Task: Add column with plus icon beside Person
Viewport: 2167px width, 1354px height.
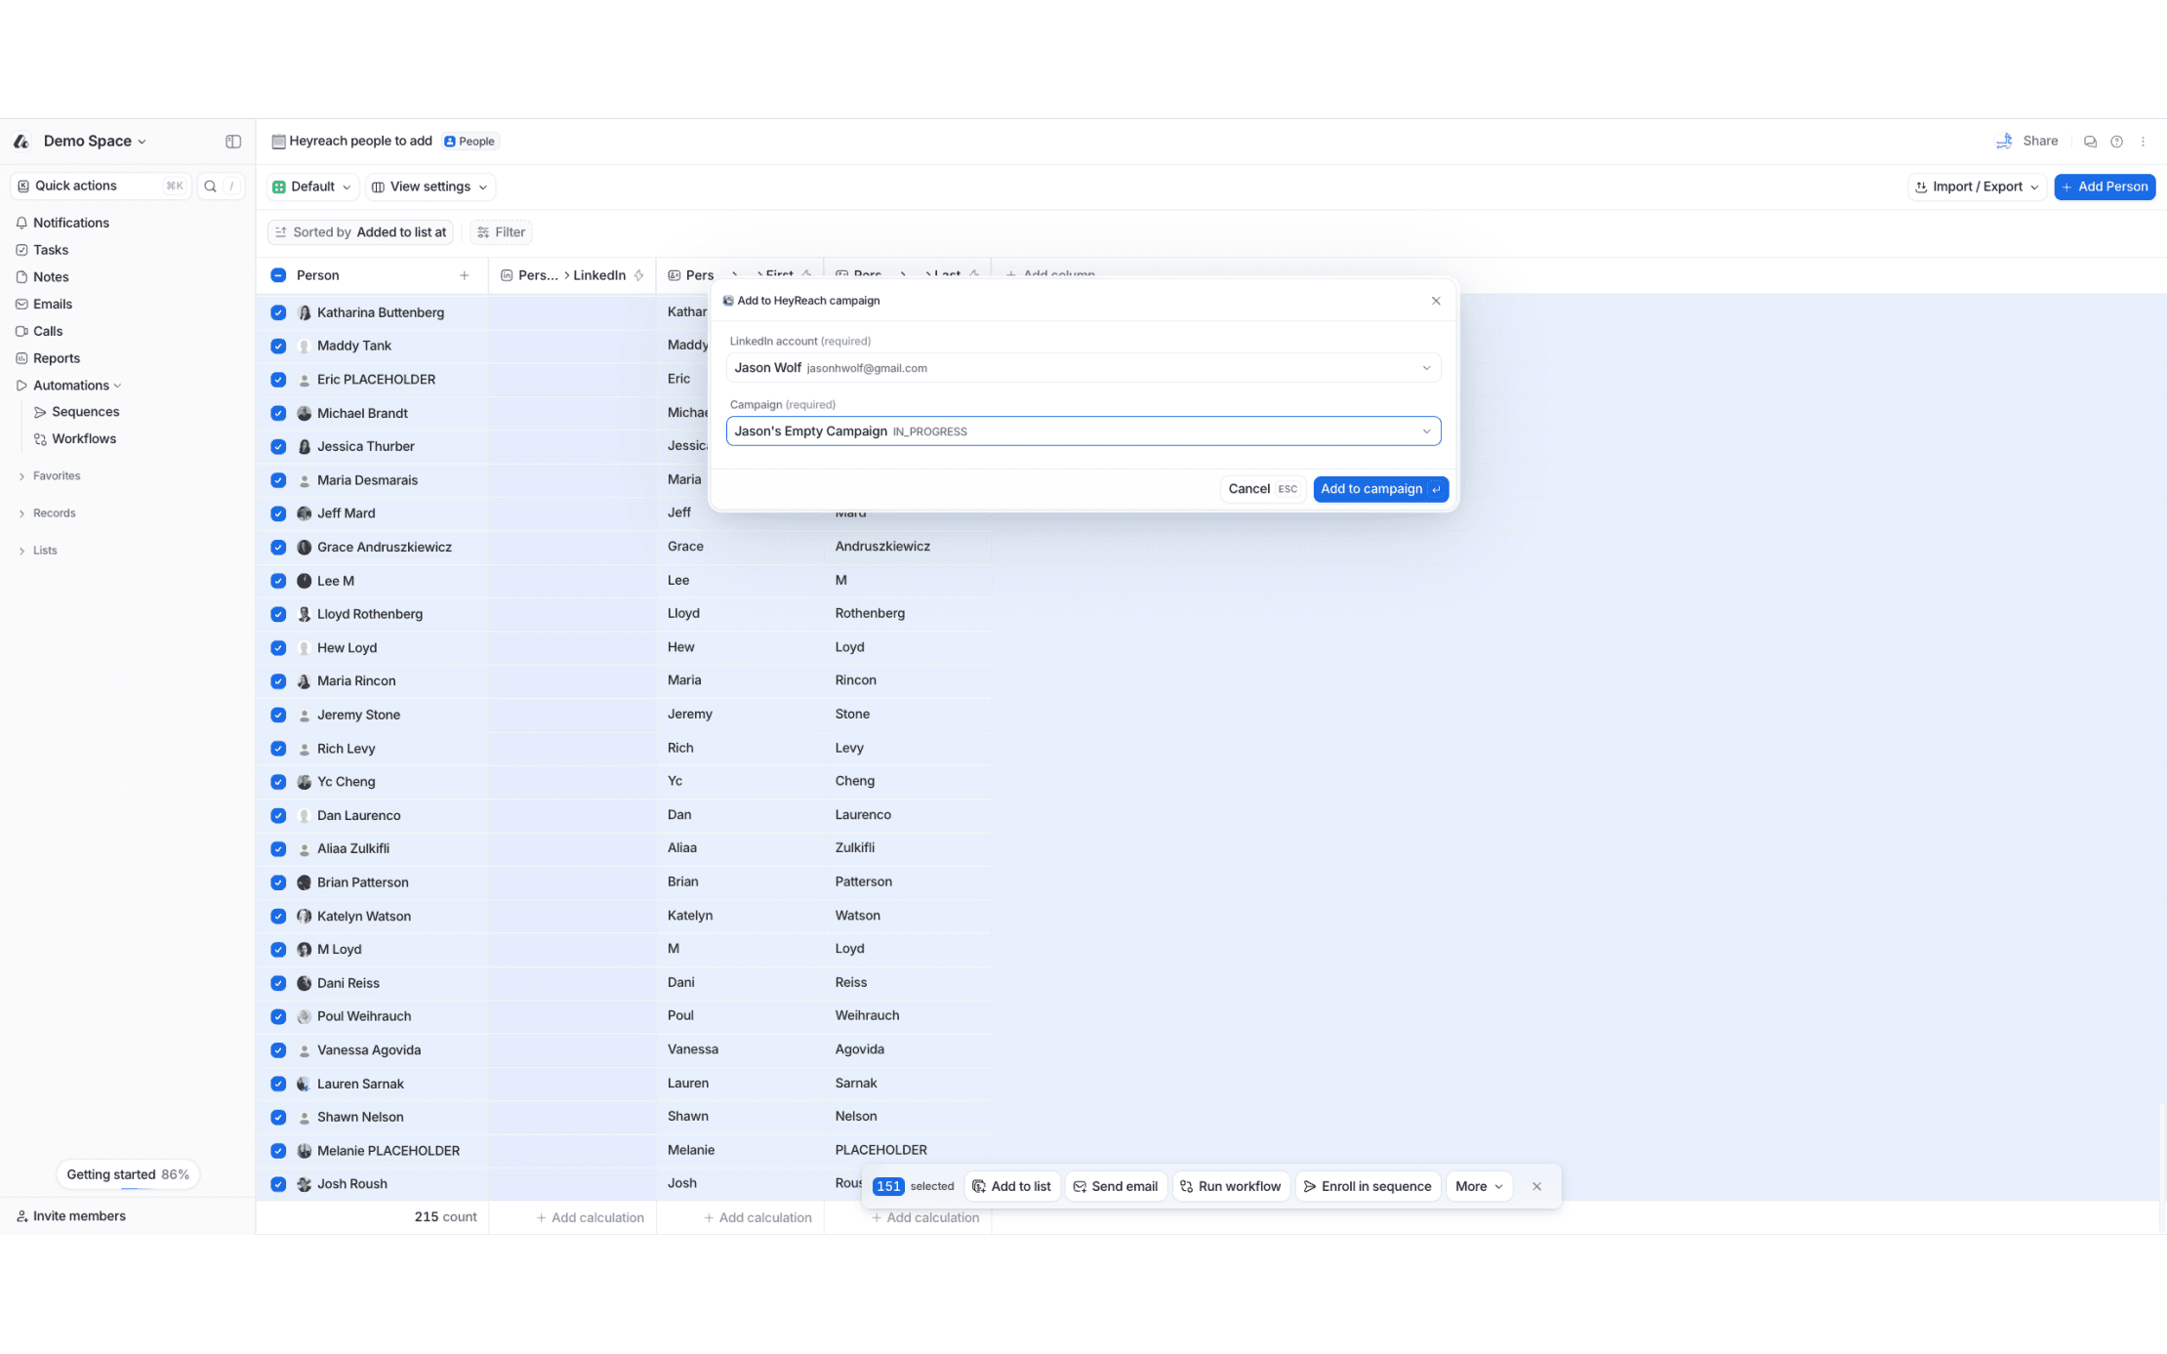Action: (x=465, y=275)
